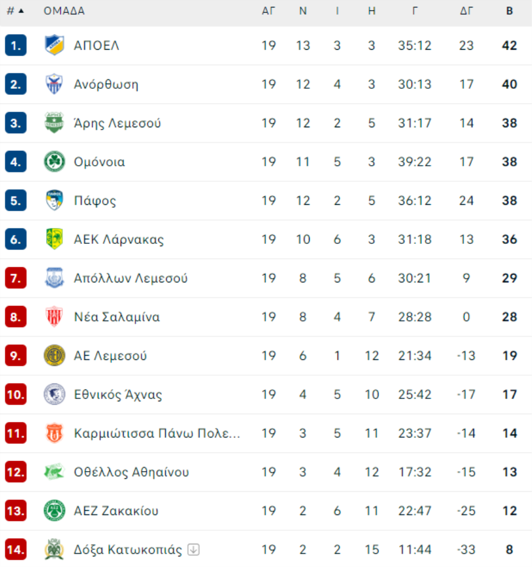Sort by the ΑΓ matches played header

[x=268, y=11]
